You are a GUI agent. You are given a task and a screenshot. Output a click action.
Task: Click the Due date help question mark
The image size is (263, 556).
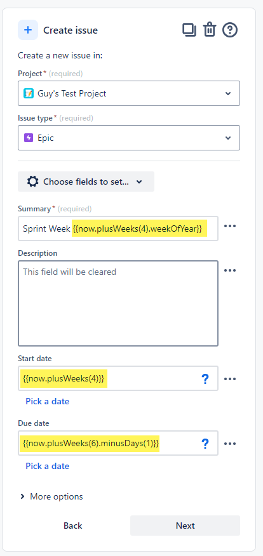[x=205, y=444]
